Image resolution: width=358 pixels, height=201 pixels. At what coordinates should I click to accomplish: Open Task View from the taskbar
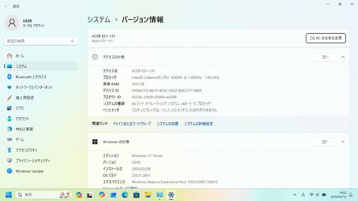[90, 195]
